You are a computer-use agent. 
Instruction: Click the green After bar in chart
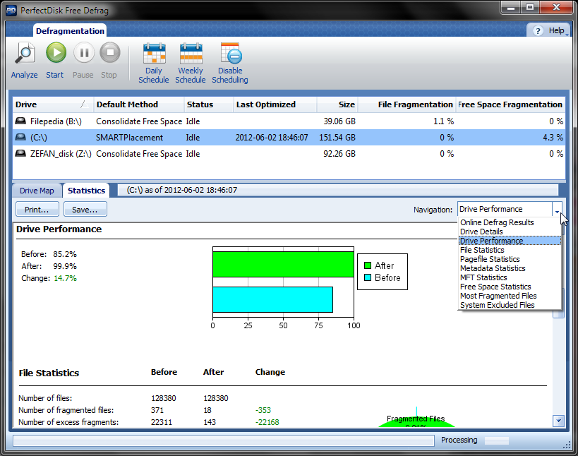283,264
